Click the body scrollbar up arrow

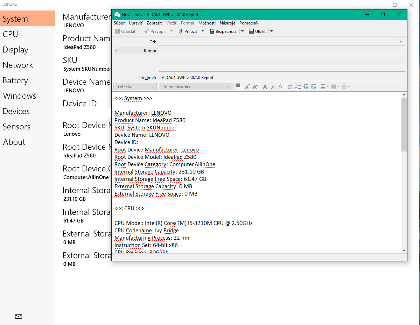point(404,94)
